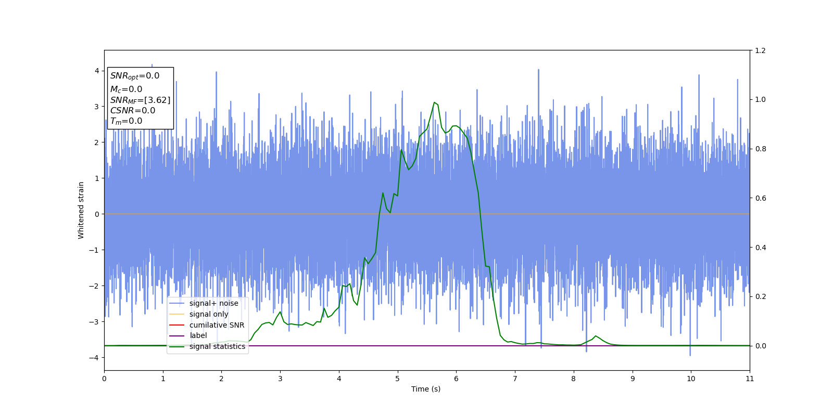The width and height of the screenshot is (833, 416).
Task: Click the right y-axis tick label 1.2
Action: (x=760, y=50)
